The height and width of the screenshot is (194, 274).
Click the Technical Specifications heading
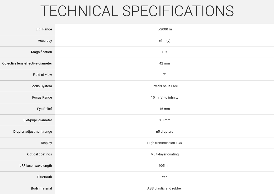137,11
